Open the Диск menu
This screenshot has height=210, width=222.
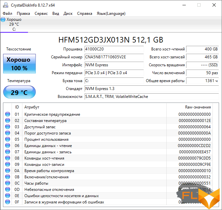coord(68,14)
